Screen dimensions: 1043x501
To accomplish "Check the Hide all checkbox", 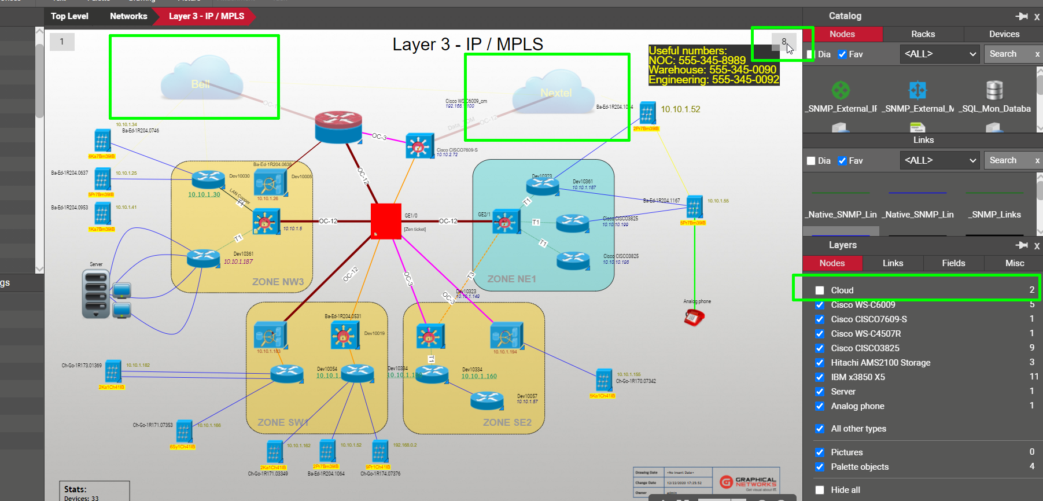I will [x=820, y=490].
